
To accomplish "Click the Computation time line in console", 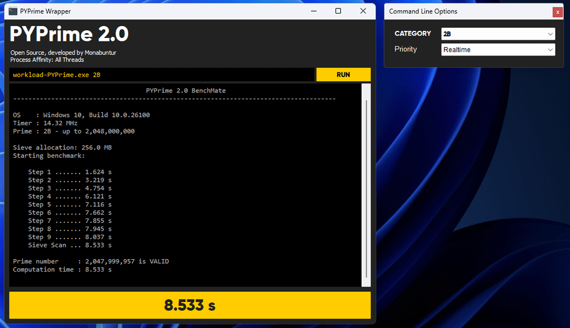I will 62,270.
